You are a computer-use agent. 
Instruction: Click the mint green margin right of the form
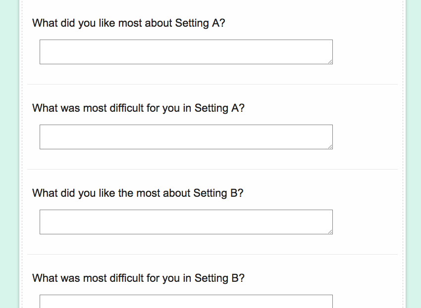(x=414, y=148)
